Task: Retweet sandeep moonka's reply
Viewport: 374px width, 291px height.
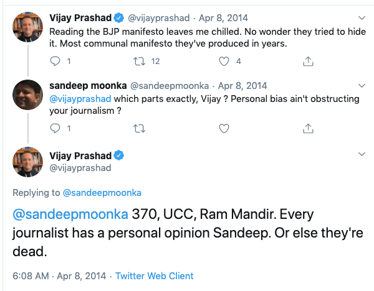Action: click(x=140, y=129)
